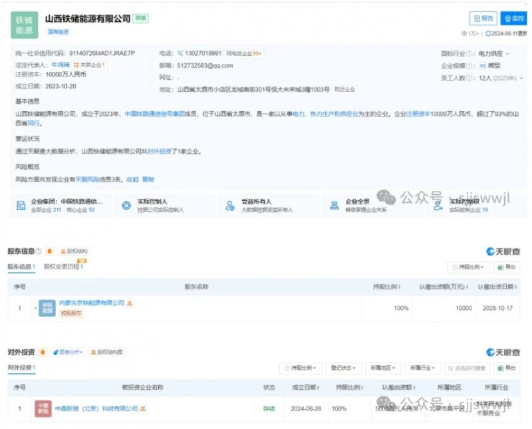This screenshot has height=429, width=532.
Task: Click the 受益所有人 person icon
Action: point(230,206)
